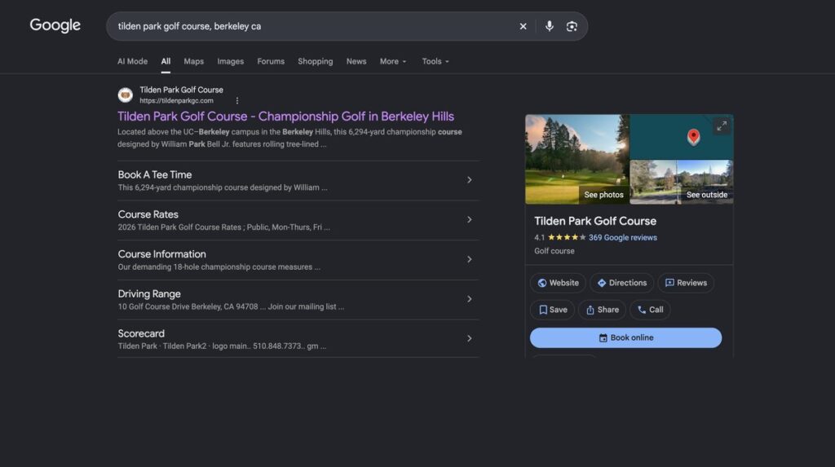
Task: Open the Course Rates sitelink
Action: click(x=148, y=214)
